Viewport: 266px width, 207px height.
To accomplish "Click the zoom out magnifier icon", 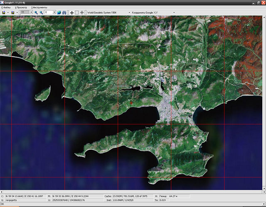I will coord(41,12).
